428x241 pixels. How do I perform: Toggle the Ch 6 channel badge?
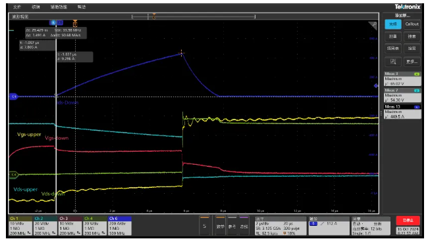coord(120,226)
